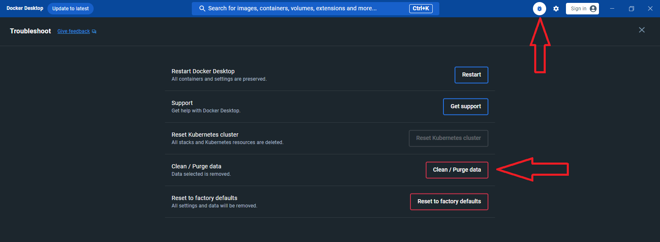This screenshot has width=660, height=242.
Task: Open Settings via the gear icon
Action: tap(556, 9)
